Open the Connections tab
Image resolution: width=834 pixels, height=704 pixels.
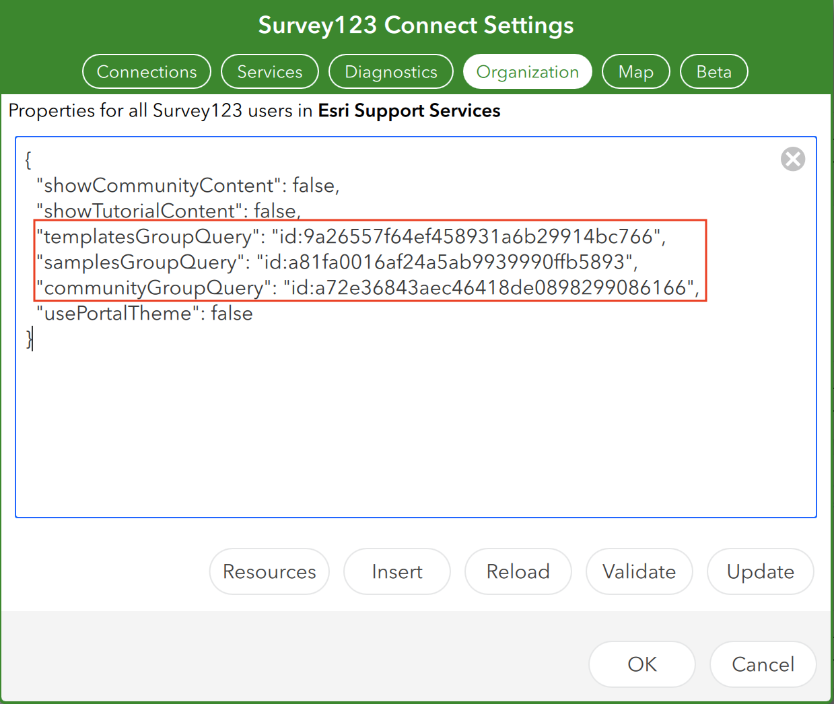pyautogui.click(x=147, y=71)
